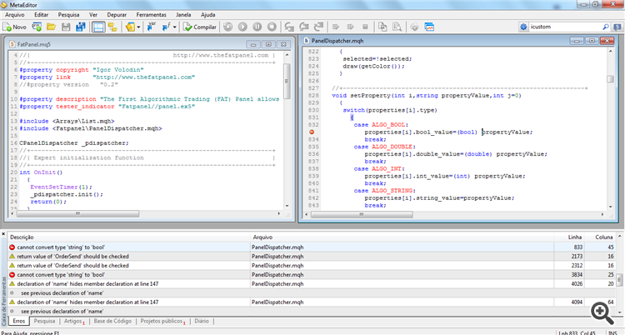Click the stop debugging icon

click(272, 27)
